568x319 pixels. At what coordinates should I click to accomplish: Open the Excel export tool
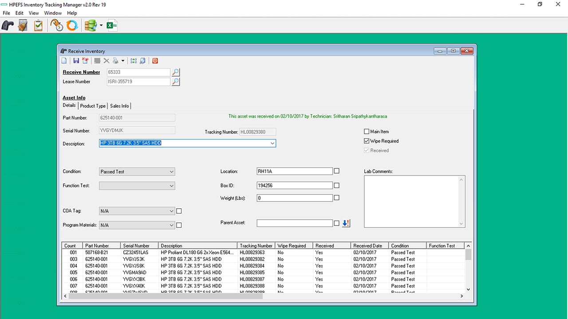(111, 25)
